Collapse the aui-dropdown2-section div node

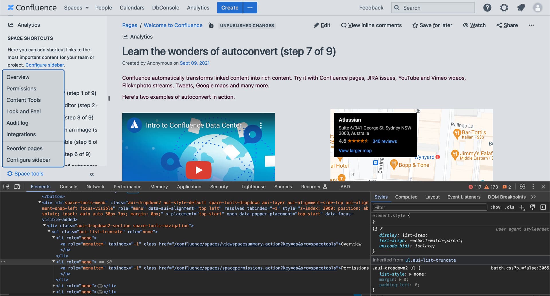point(44,226)
